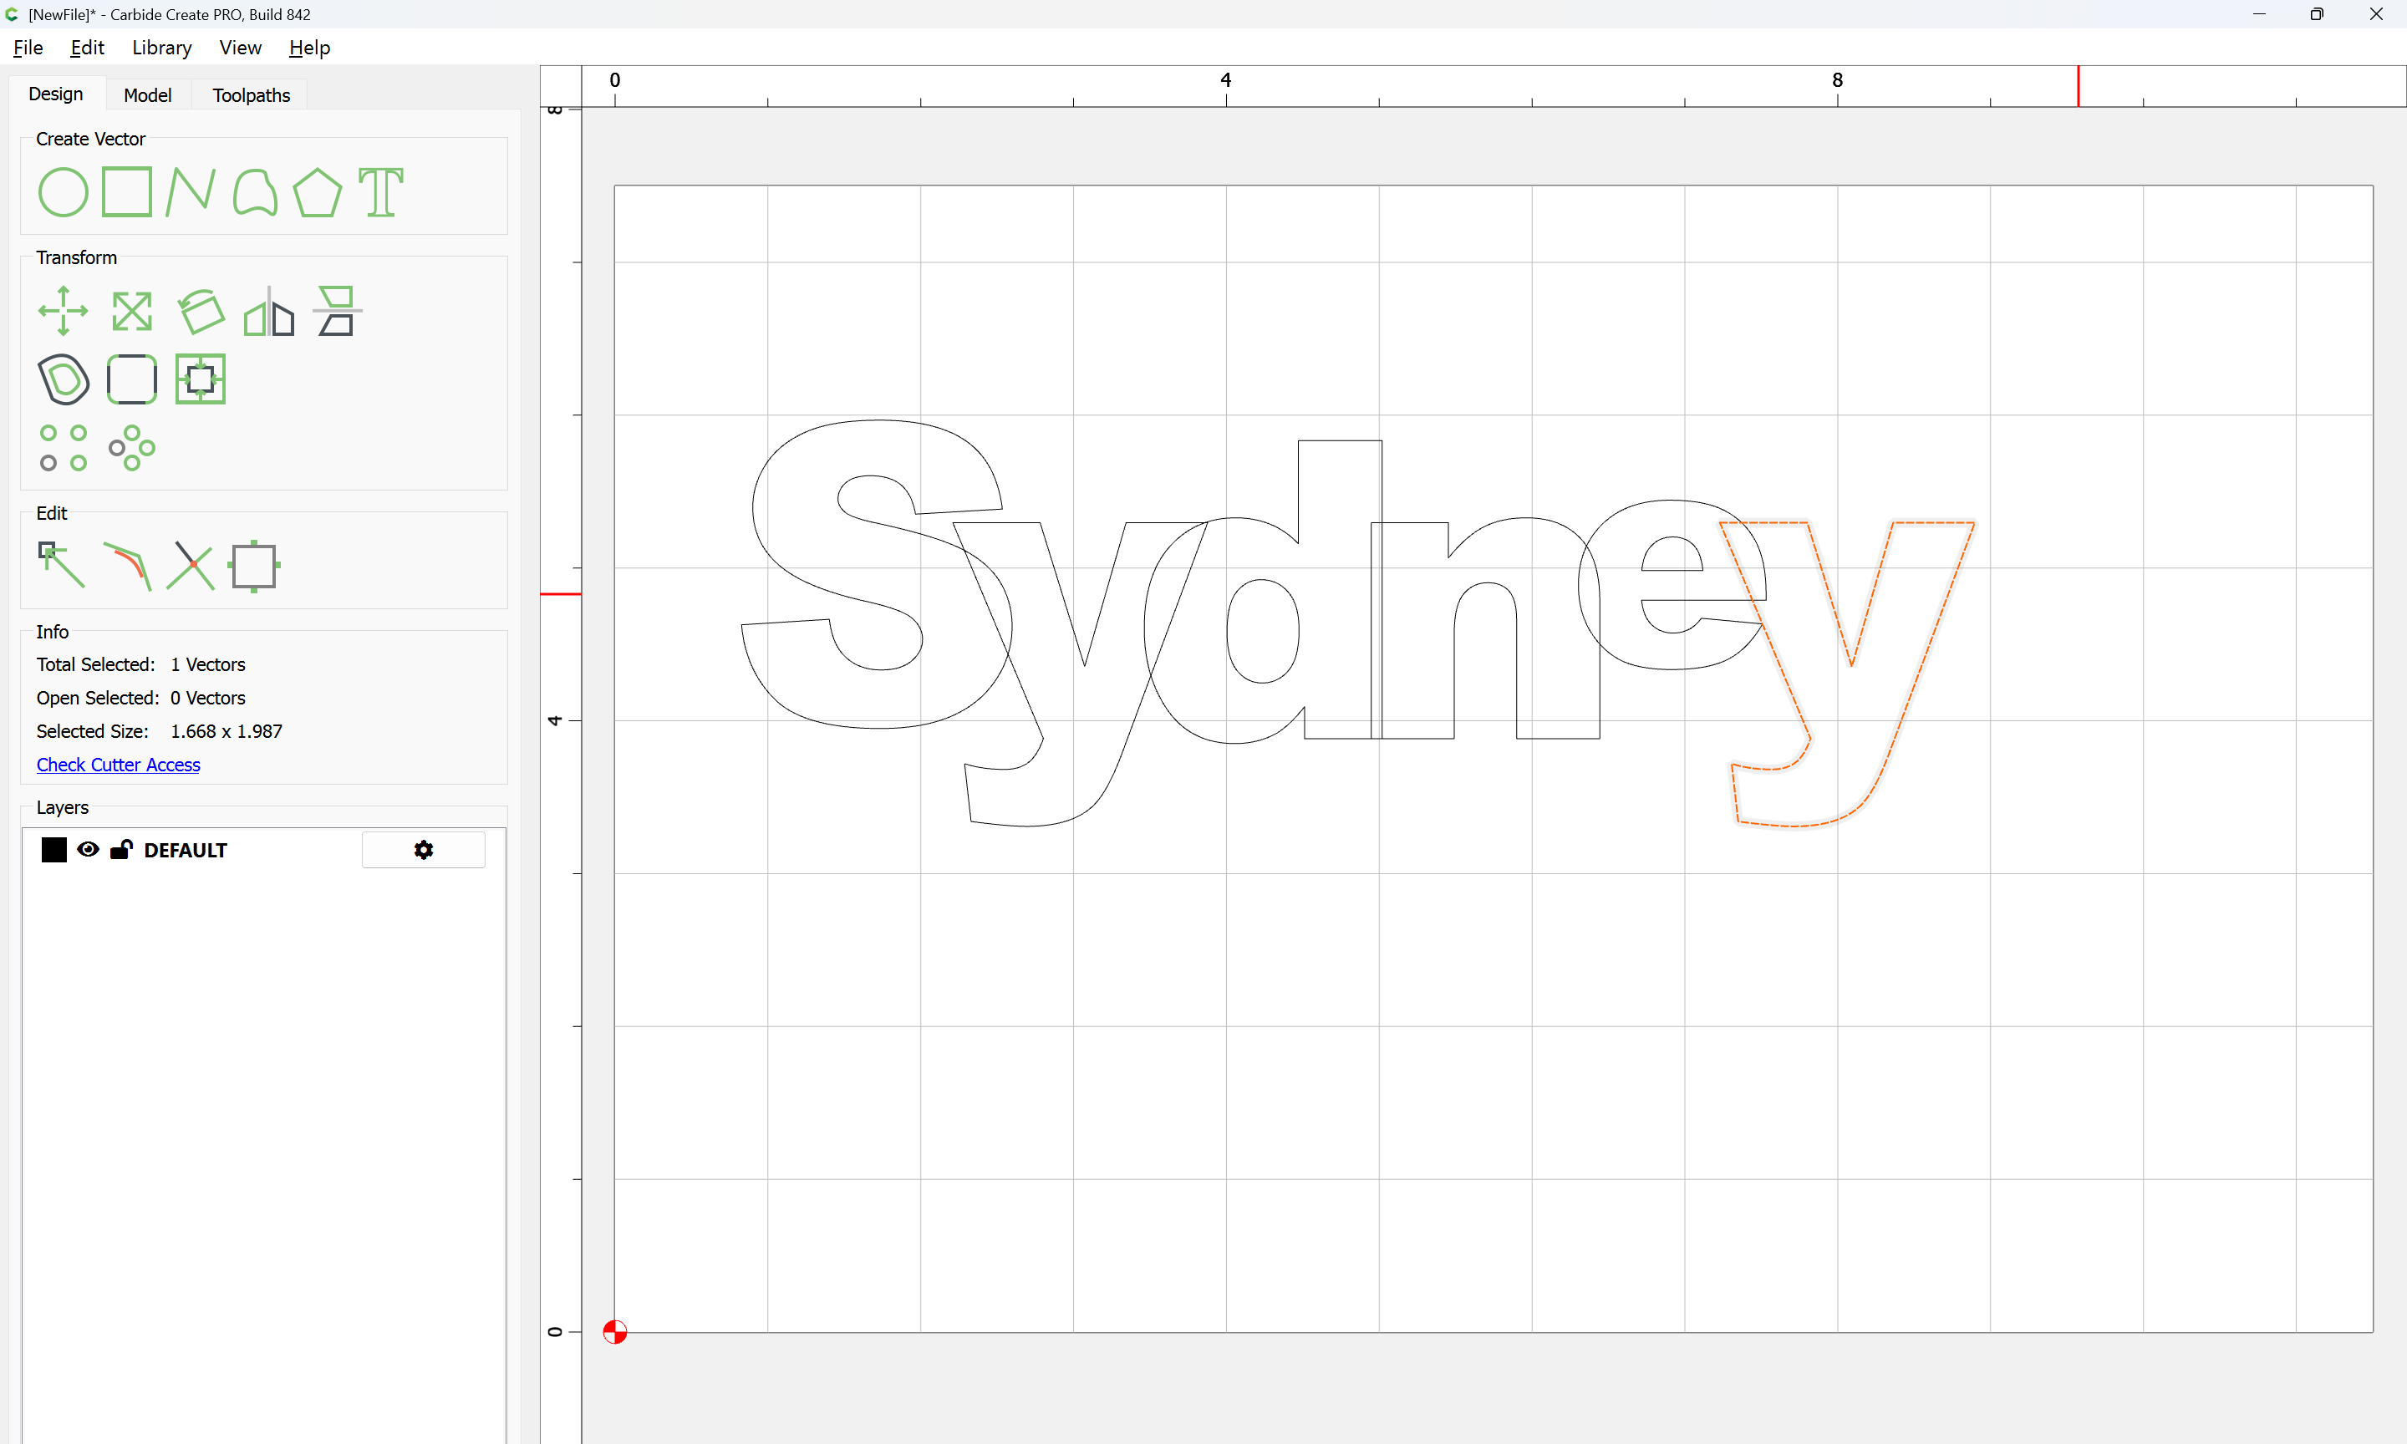Select the Polyline tool
2407x1444 pixels.
pos(191,191)
